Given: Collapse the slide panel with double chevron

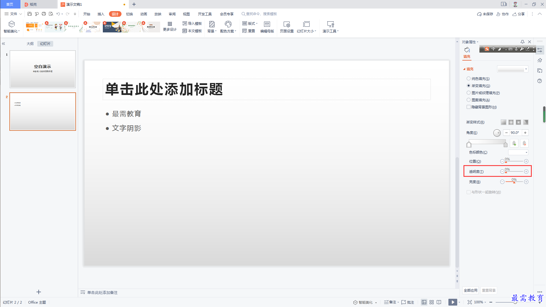Looking at the screenshot, I should [4, 44].
